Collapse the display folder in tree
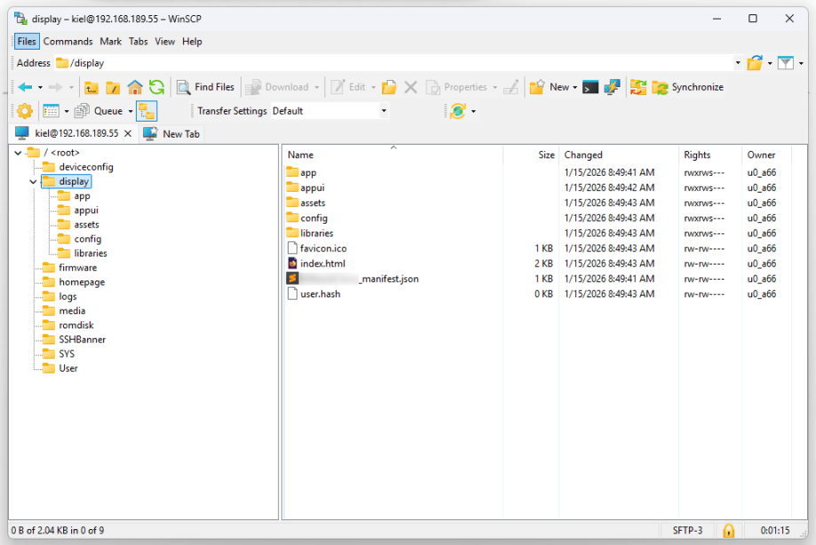The height and width of the screenshot is (545, 816). (x=33, y=182)
